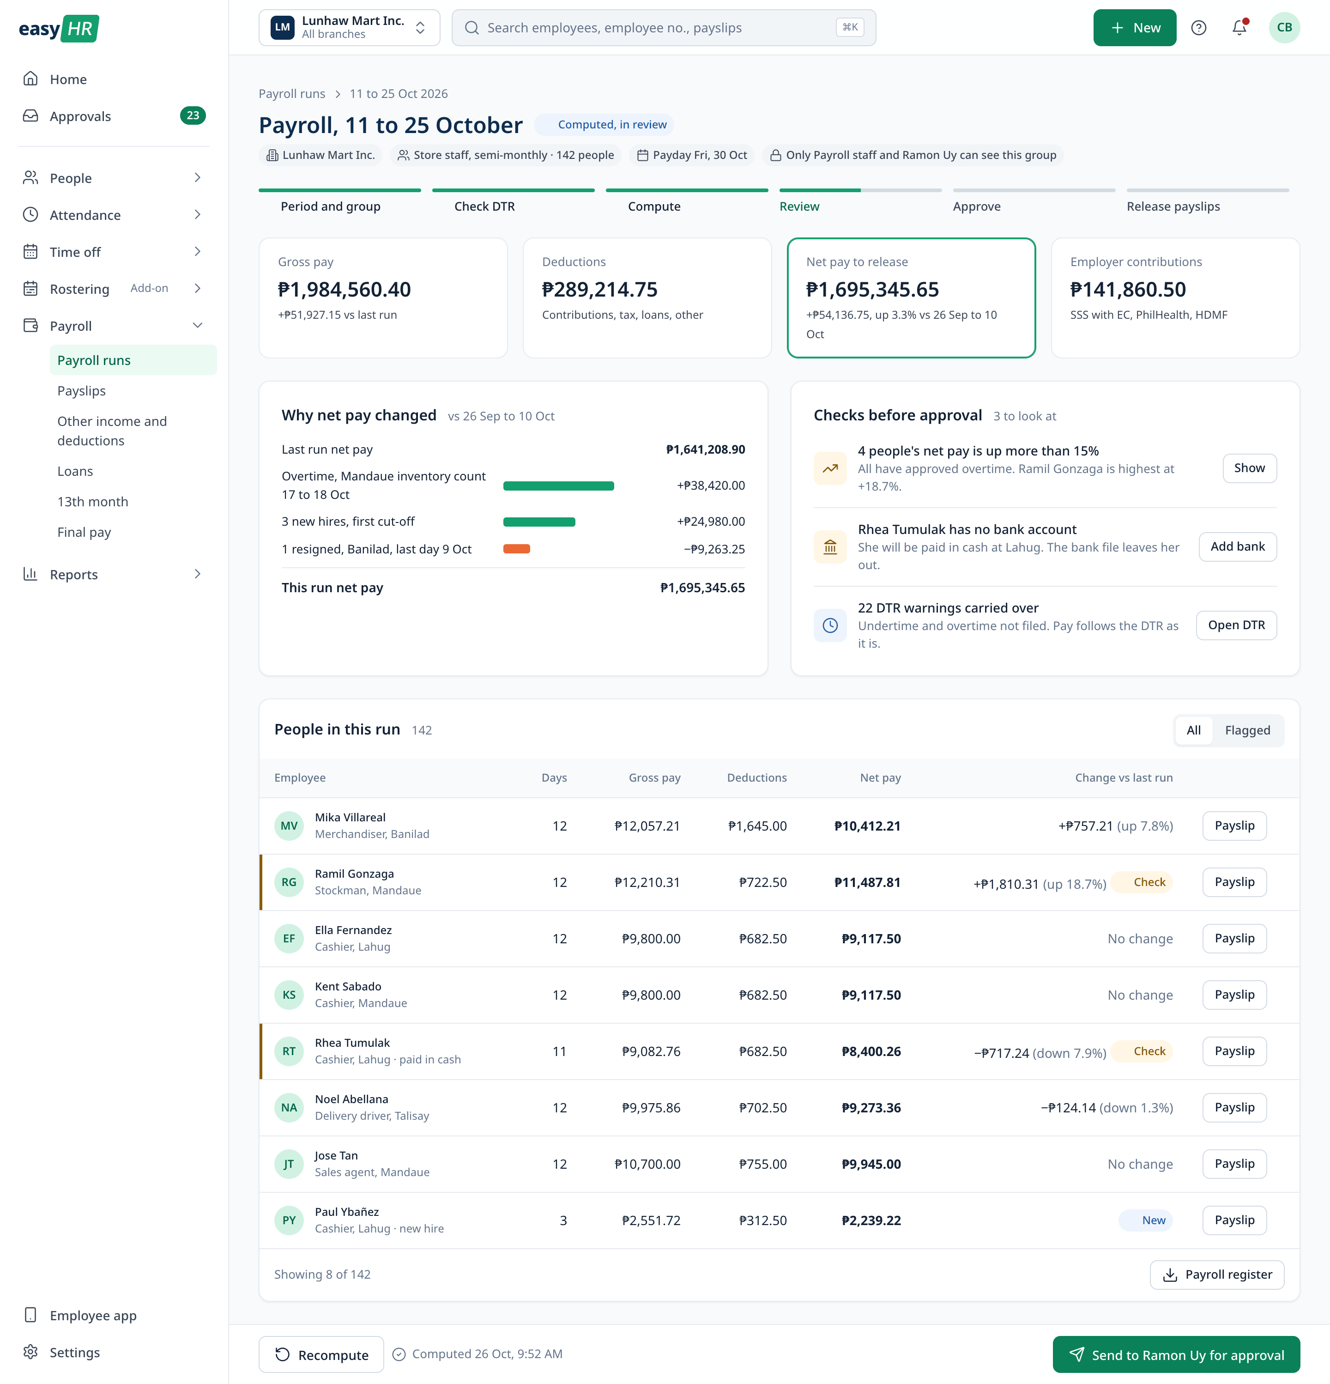Click the PY avatar for Paul Ybañez
Viewport: 1330px width, 1384px height.
tap(289, 1220)
